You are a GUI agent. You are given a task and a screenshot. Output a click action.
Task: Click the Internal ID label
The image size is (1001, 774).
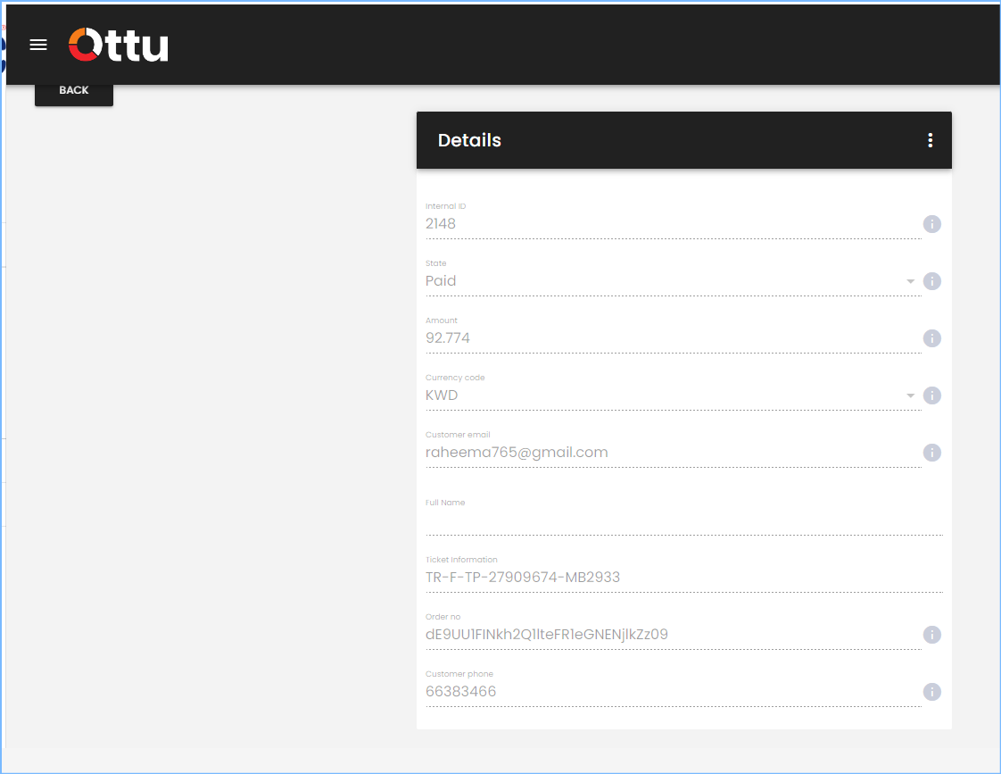(x=445, y=206)
